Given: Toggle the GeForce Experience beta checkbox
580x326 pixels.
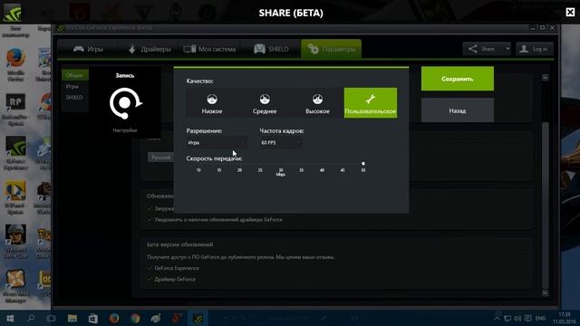Looking at the screenshot, I should (x=150, y=268).
